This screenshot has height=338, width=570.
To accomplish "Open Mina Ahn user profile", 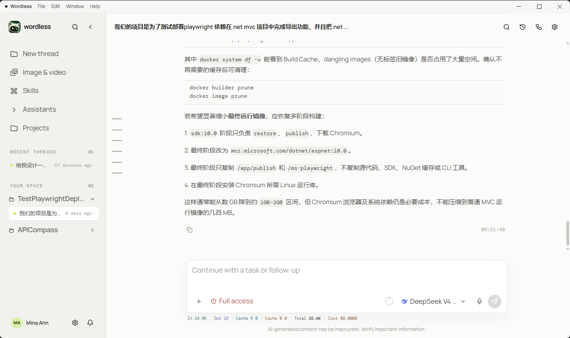I will (x=30, y=323).
